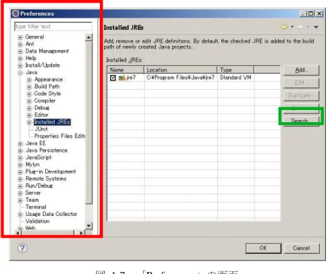This screenshot has width=328, height=274.
Task: Click the Add... button
Action: pyautogui.click(x=301, y=70)
